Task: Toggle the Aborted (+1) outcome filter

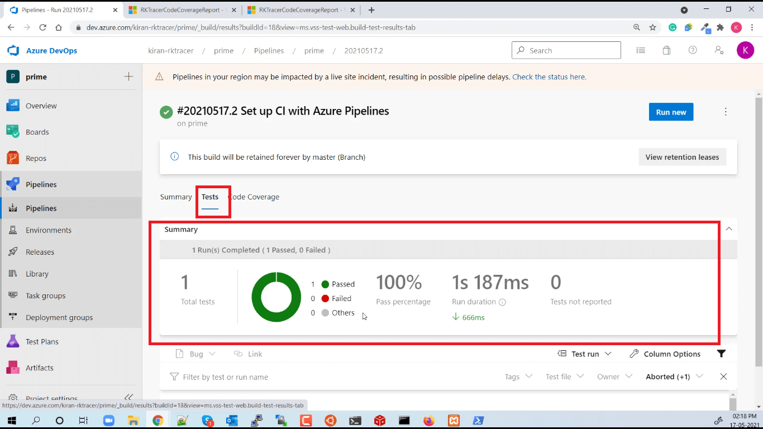Action: point(668,376)
